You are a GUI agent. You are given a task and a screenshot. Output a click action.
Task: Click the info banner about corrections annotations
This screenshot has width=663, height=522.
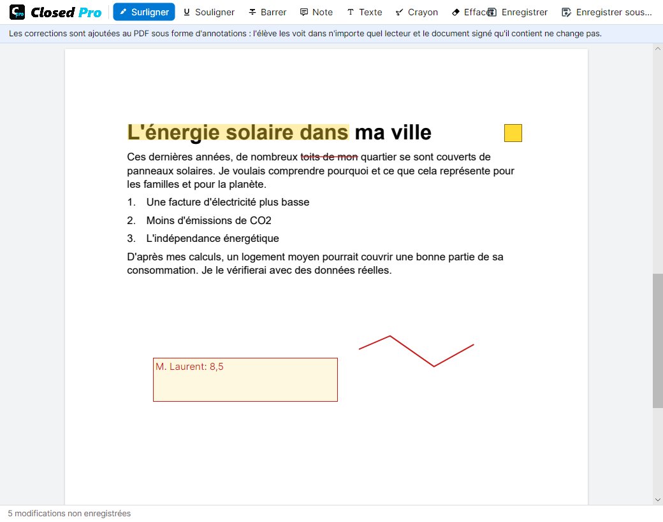(331, 34)
